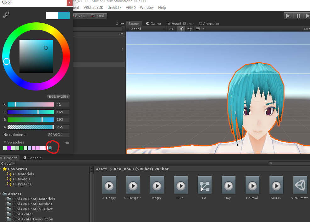Image resolution: width=310 pixels, height=222 pixels.
Task: Select the FX animator controller asset
Action: click(x=204, y=188)
